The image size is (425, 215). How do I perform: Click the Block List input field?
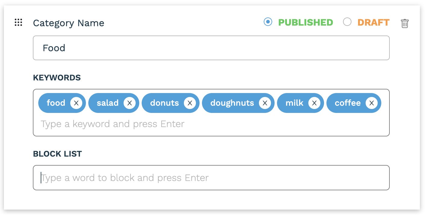[x=211, y=178]
